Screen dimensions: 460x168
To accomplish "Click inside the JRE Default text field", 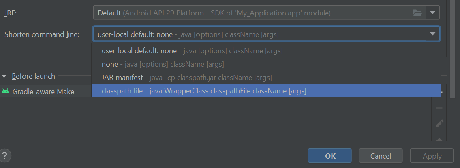I will pyautogui.click(x=251, y=13).
